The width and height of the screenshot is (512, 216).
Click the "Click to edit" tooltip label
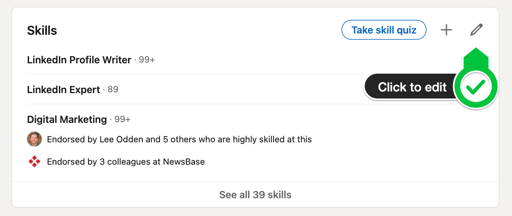pos(412,87)
